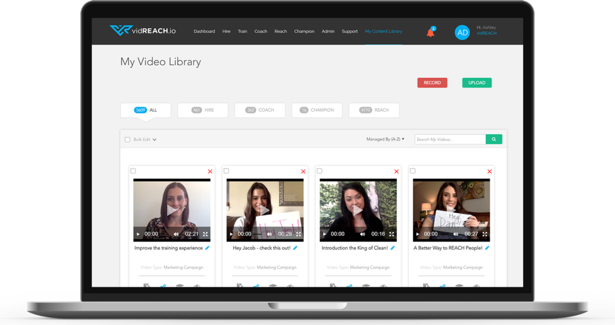Expand the Bulk Edit dropdown chevron
The image size is (615, 325).
(x=154, y=140)
